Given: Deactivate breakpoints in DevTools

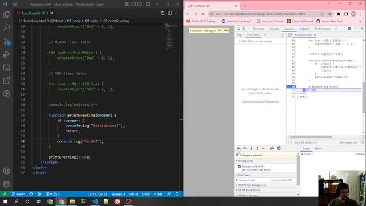Looking at the screenshot, I should coord(272,148).
